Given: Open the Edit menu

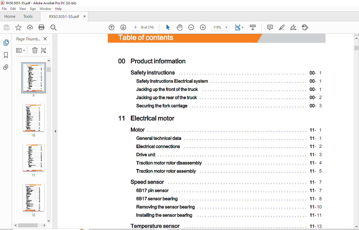Looking at the screenshot, I should pos(13,9).
